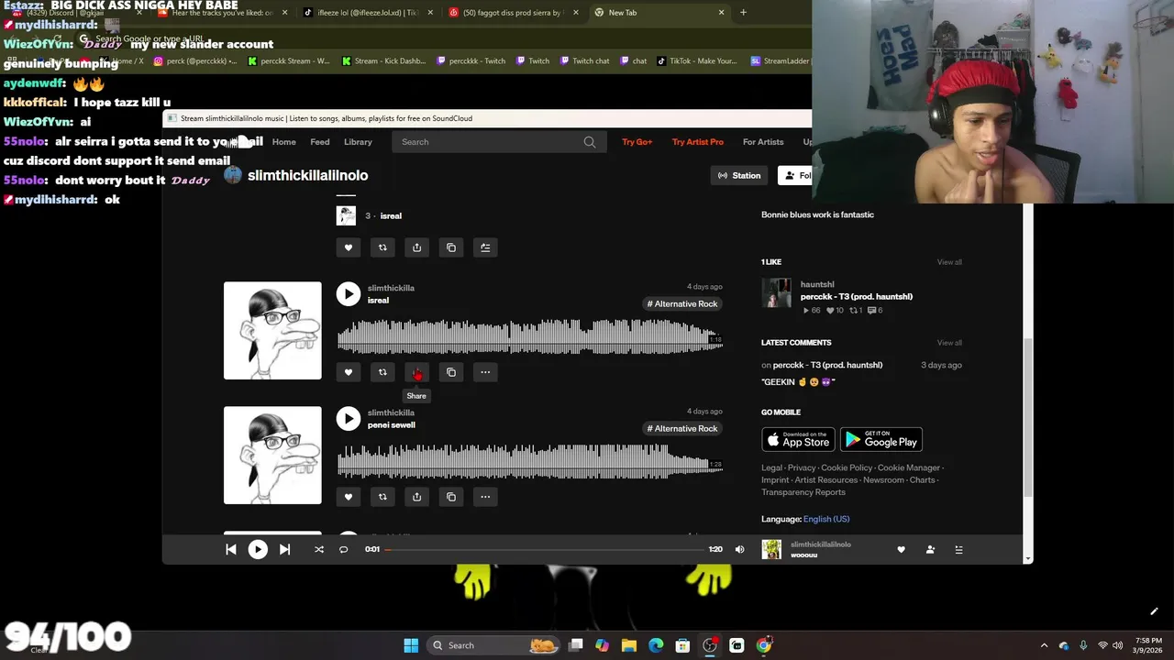Screen dimensions: 1174x660
Task: Skip to next track in player bar
Action: click(284, 549)
